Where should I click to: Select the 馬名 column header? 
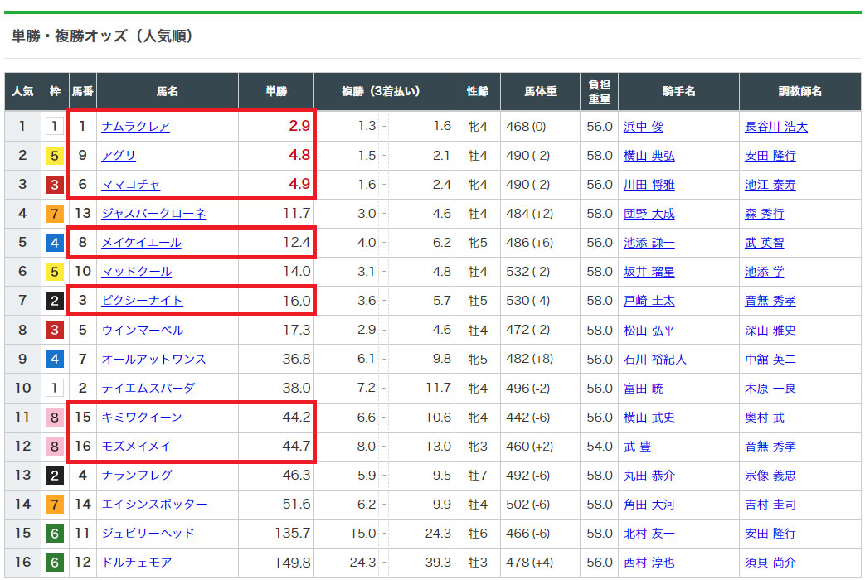[x=168, y=91]
